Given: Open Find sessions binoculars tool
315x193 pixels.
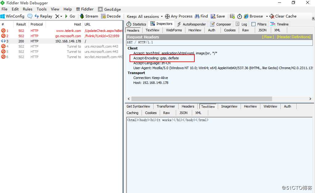Looking at the screenshot, I should 201,16.
